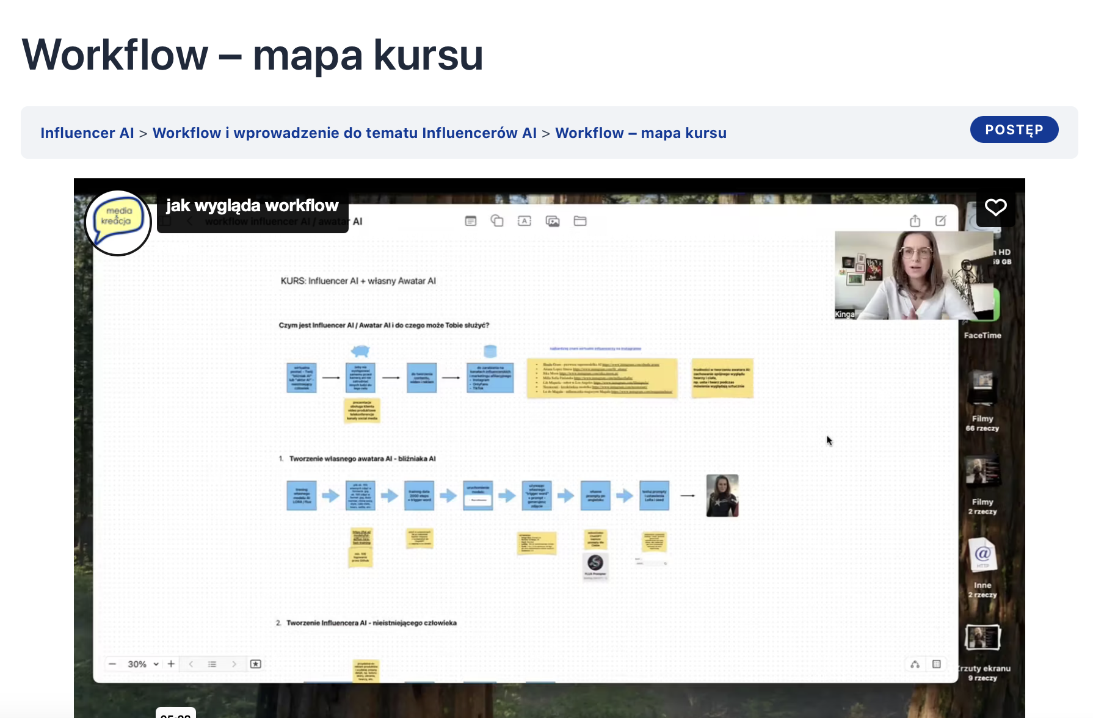Click the new board compose icon
This screenshot has width=1093, height=718.
(x=941, y=221)
